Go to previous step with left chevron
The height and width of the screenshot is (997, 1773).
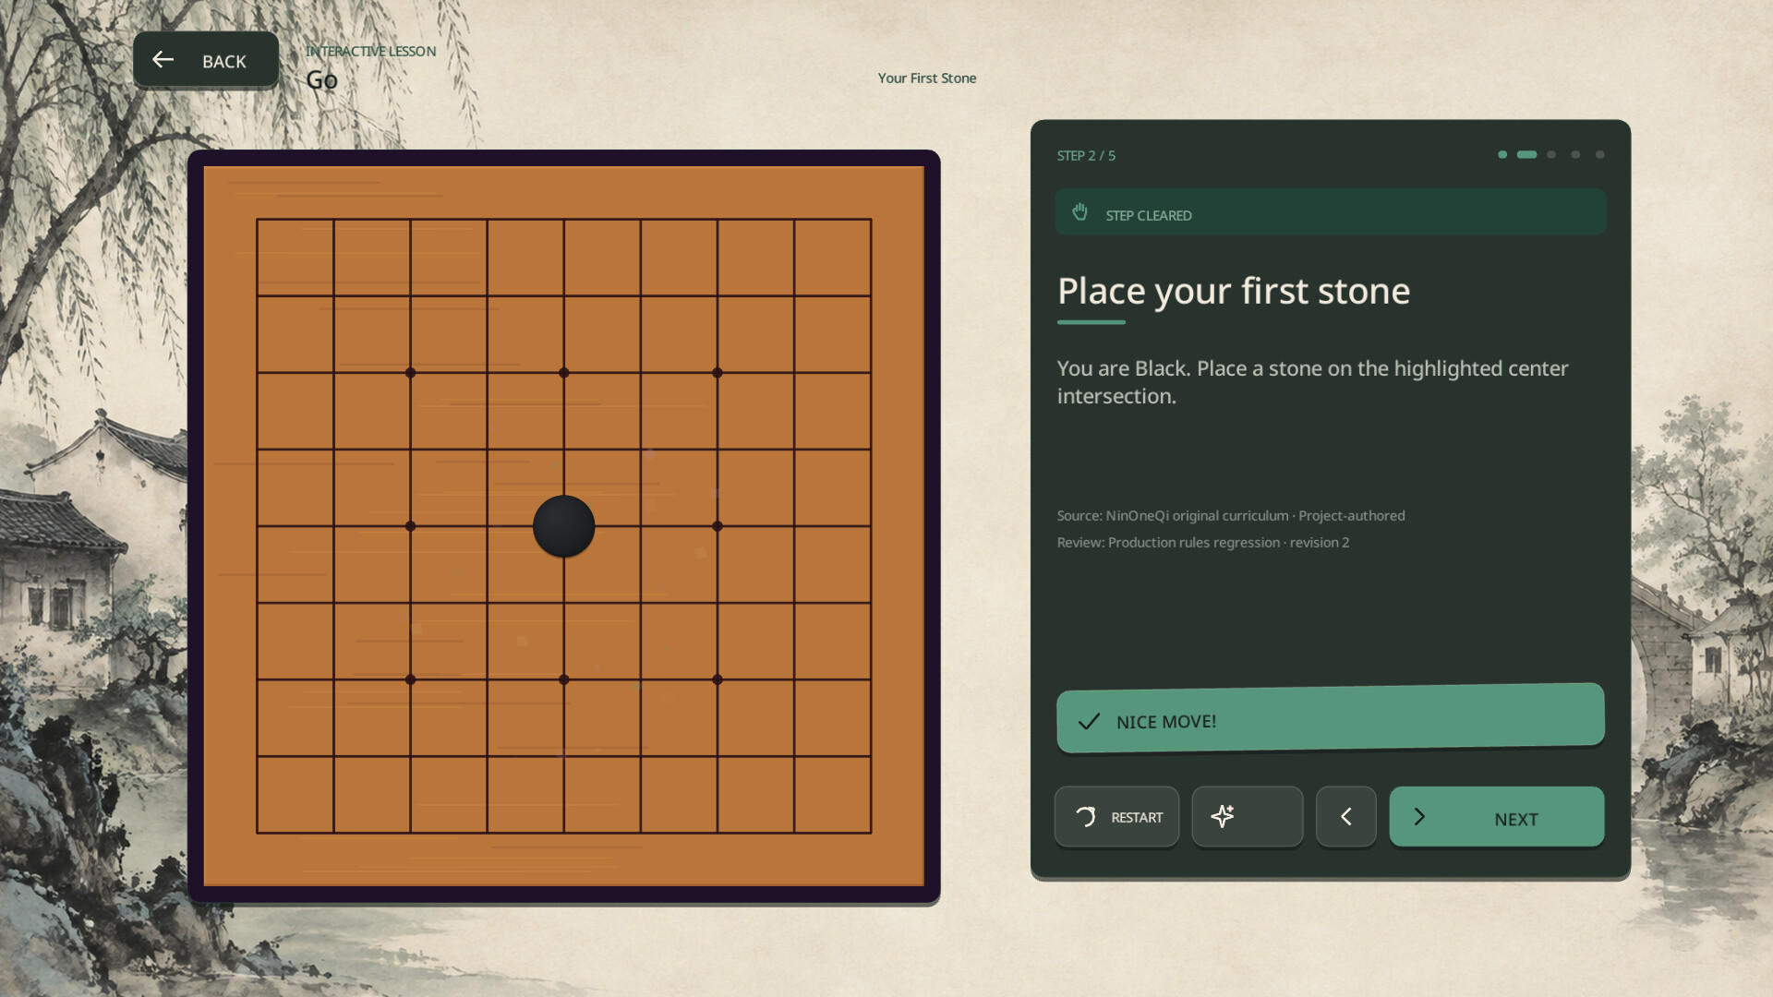pyautogui.click(x=1345, y=817)
